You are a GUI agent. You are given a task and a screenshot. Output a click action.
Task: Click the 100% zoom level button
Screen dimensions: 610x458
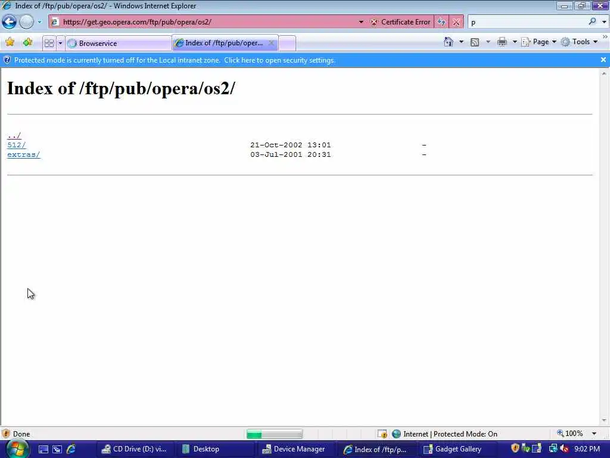tap(570, 434)
